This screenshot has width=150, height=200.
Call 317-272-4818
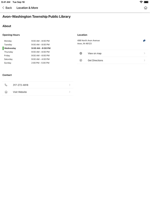(37, 85)
